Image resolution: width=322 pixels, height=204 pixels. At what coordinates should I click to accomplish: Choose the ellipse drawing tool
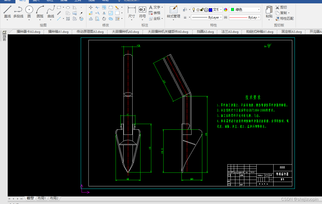tap(68, 7)
